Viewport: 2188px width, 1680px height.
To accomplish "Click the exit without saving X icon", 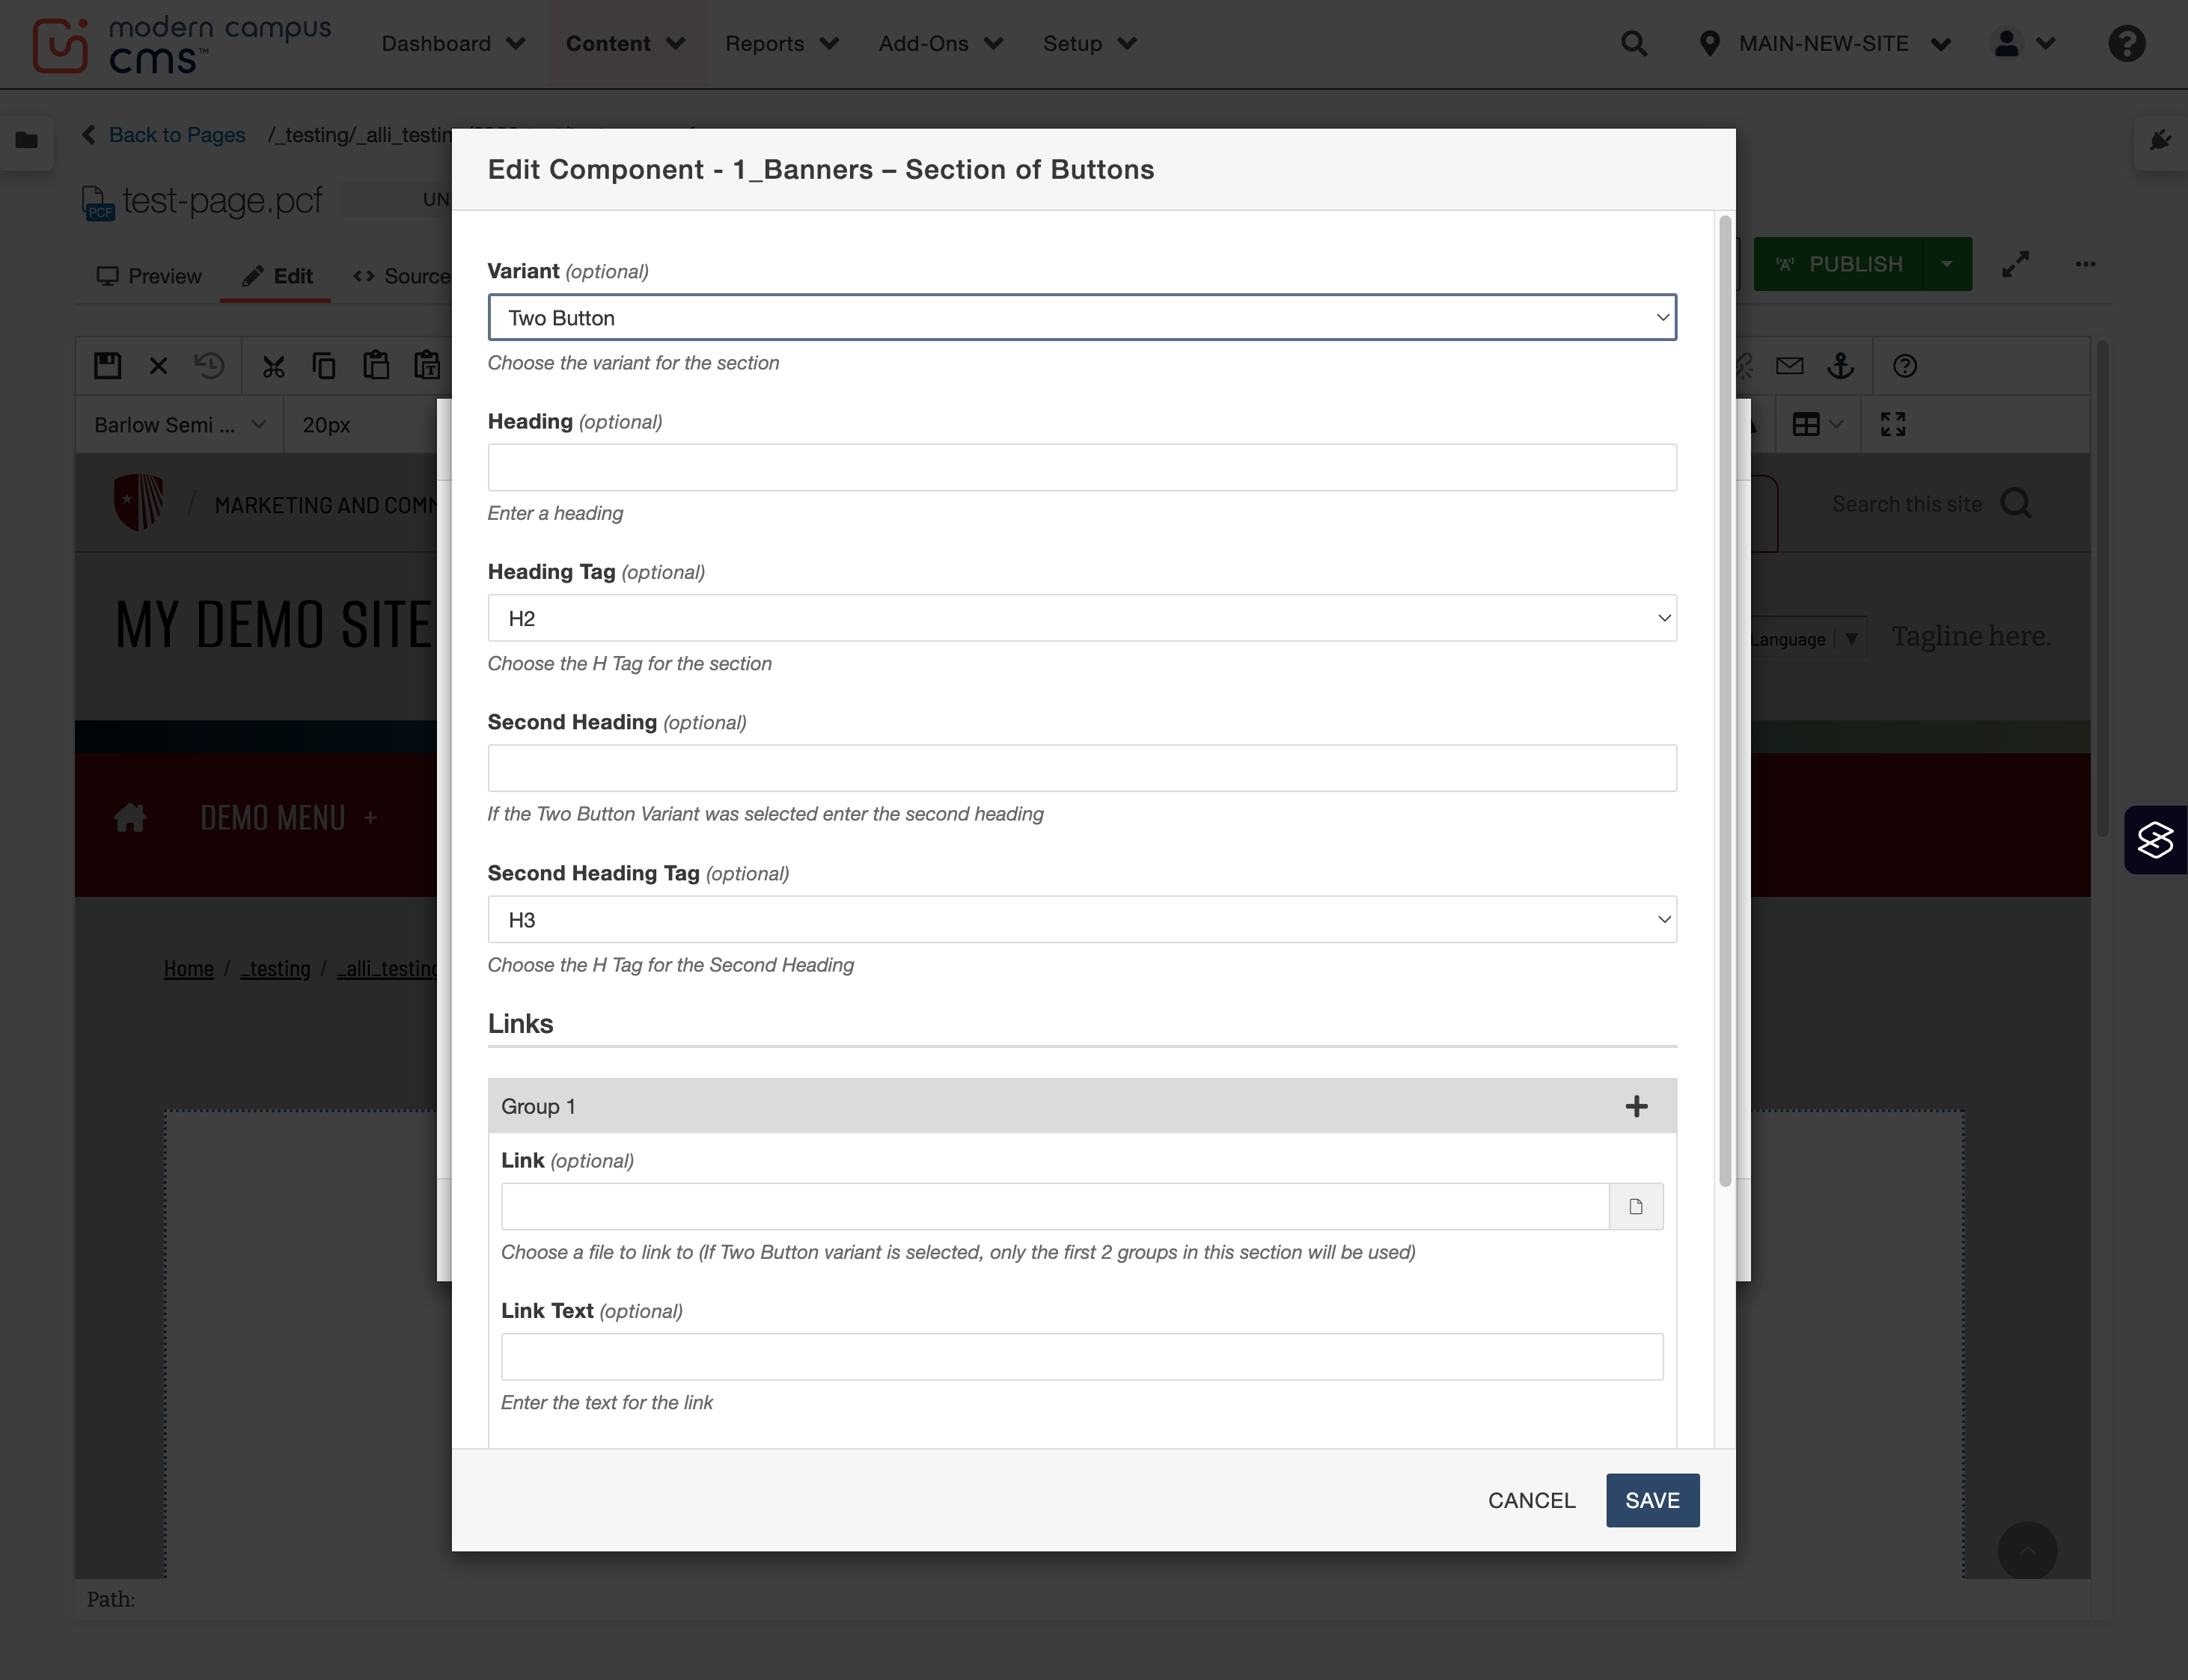I will pos(158,366).
